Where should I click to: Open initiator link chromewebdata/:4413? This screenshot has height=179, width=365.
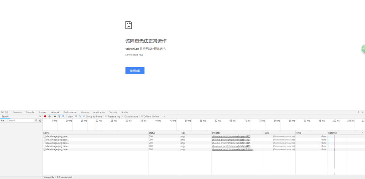[x=231, y=136]
